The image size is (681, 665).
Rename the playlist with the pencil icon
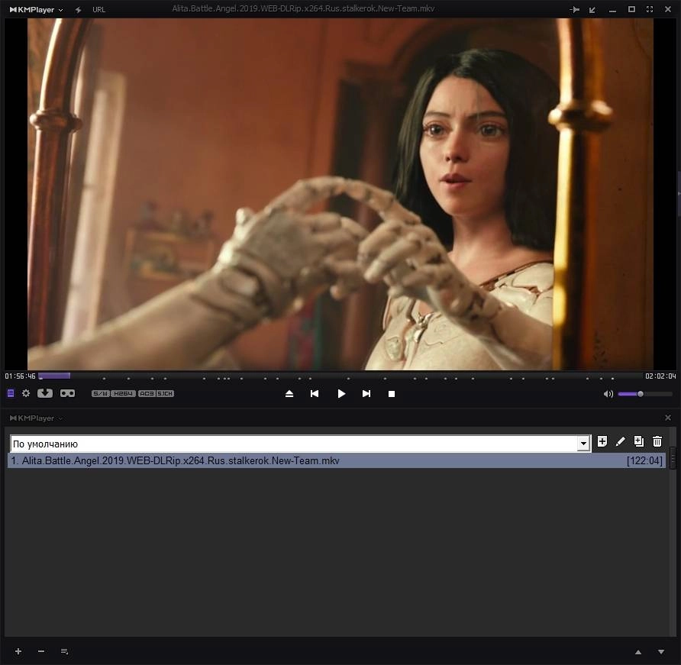[620, 442]
